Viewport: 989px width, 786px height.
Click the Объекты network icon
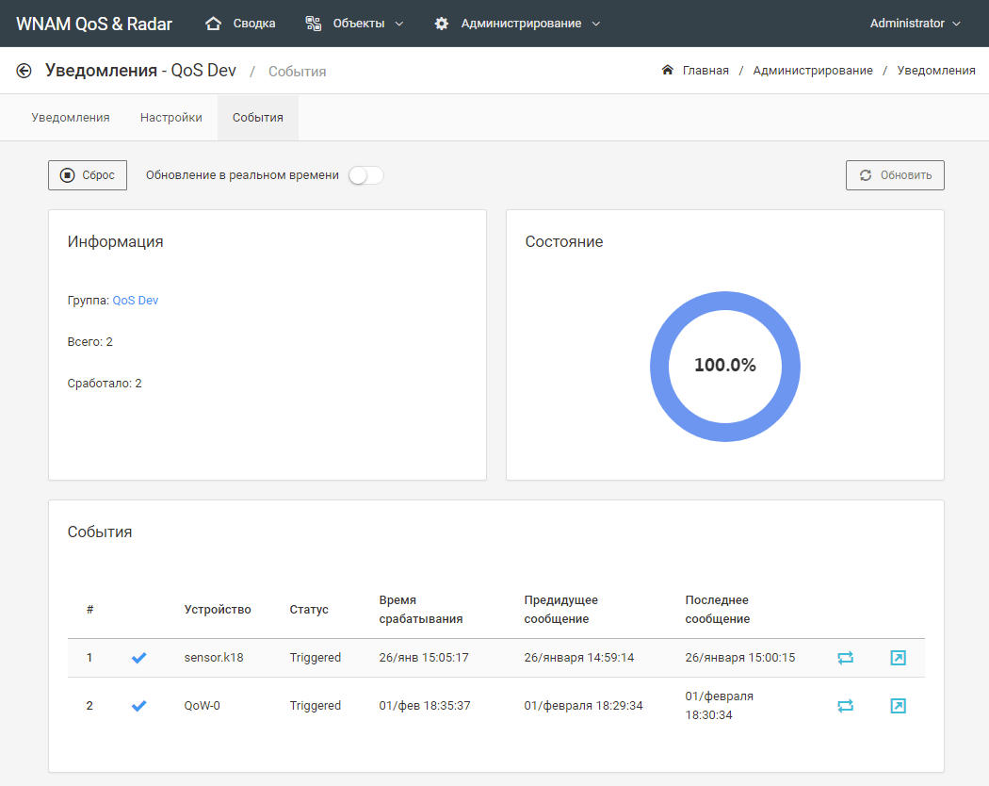314,24
